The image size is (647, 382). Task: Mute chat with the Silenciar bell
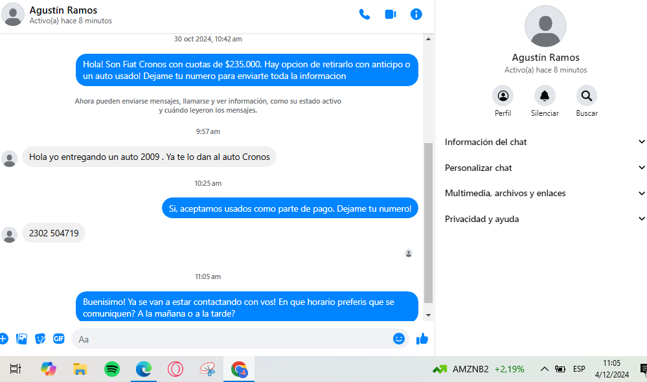[545, 96]
